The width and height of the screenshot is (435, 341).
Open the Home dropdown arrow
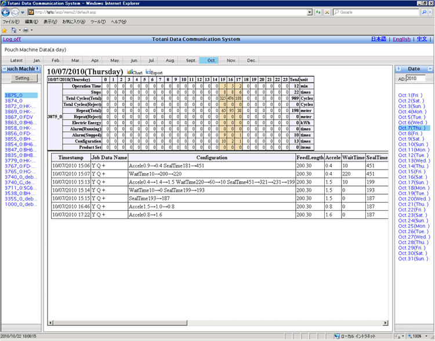point(20,30)
